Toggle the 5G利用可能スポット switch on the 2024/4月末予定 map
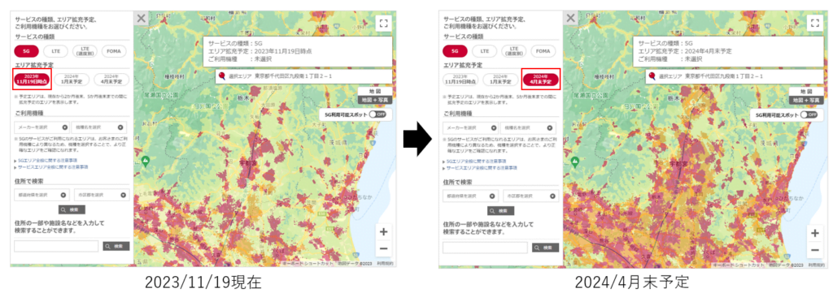The image size is (833, 293). [x=809, y=114]
